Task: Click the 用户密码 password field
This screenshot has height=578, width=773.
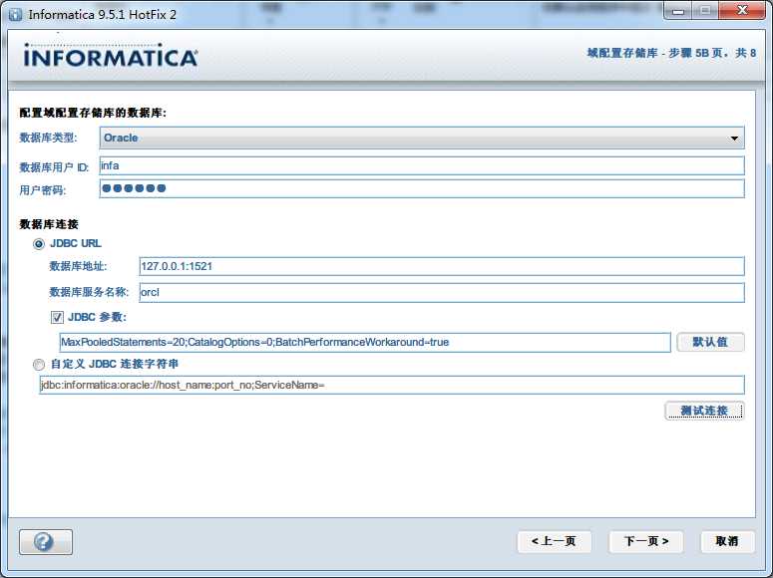Action: (x=422, y=188)
